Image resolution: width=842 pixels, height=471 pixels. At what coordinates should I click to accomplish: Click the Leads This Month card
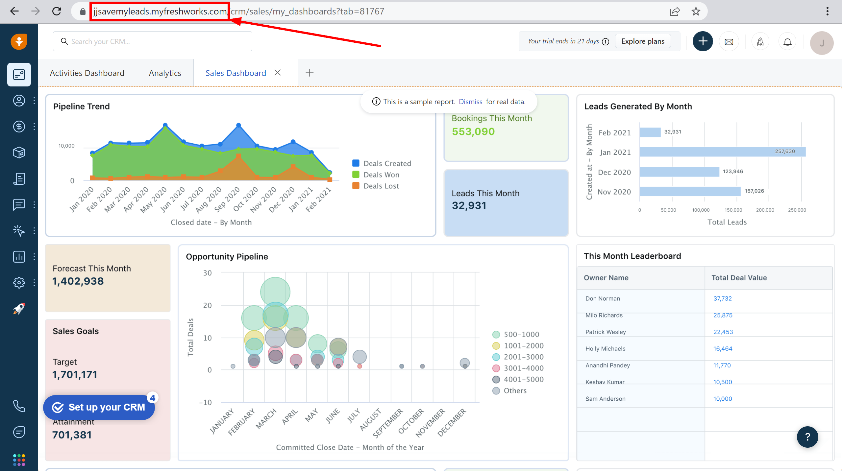click(x=506, y=203)
